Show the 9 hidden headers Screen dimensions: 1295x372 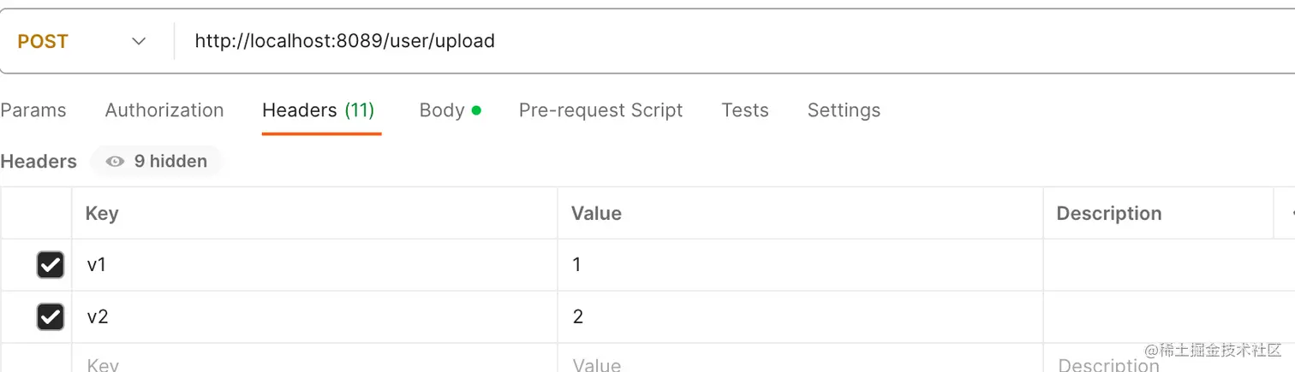pyautogui.click(x=170, y=161)
